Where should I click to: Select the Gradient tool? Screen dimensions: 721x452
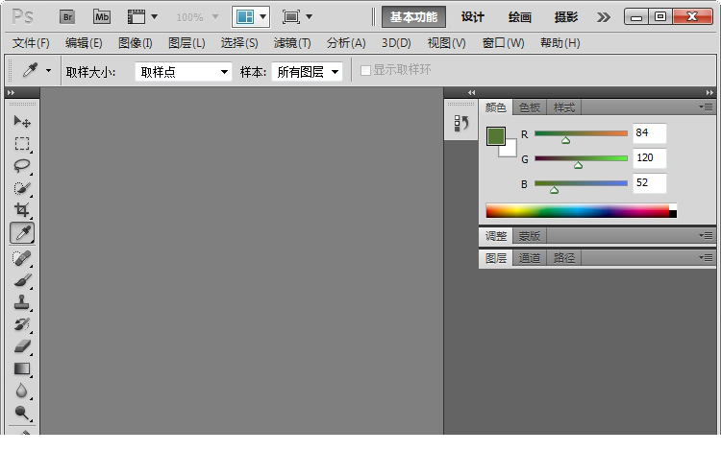21,369
